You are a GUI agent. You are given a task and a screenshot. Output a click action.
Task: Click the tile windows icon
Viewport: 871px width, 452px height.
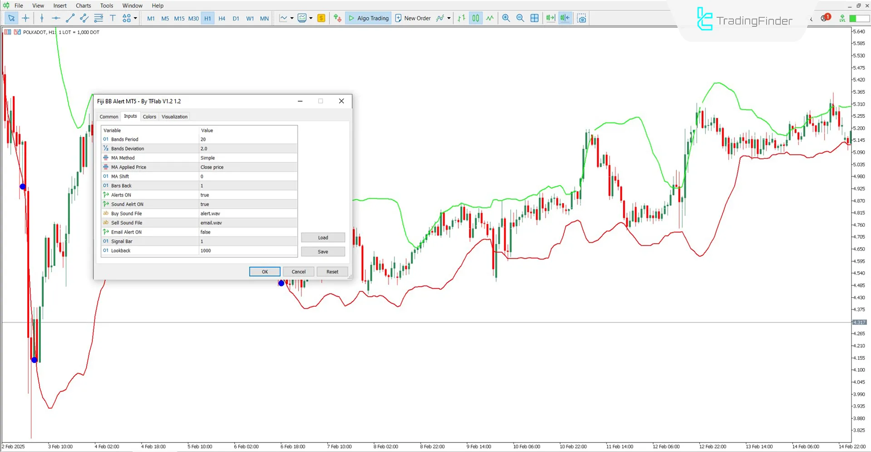[534, 18]
